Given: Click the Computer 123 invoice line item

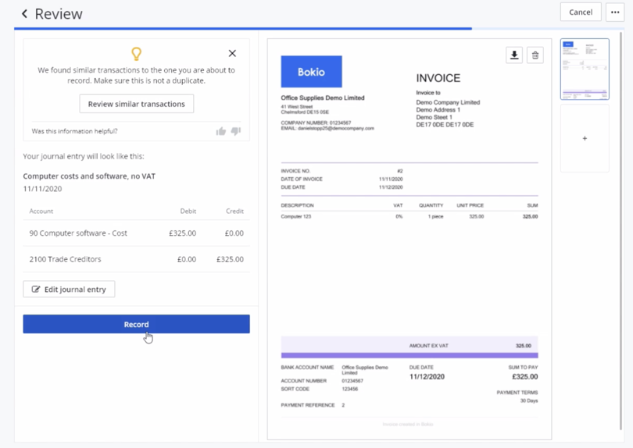Looking at the screenshot, I should 296,216.
